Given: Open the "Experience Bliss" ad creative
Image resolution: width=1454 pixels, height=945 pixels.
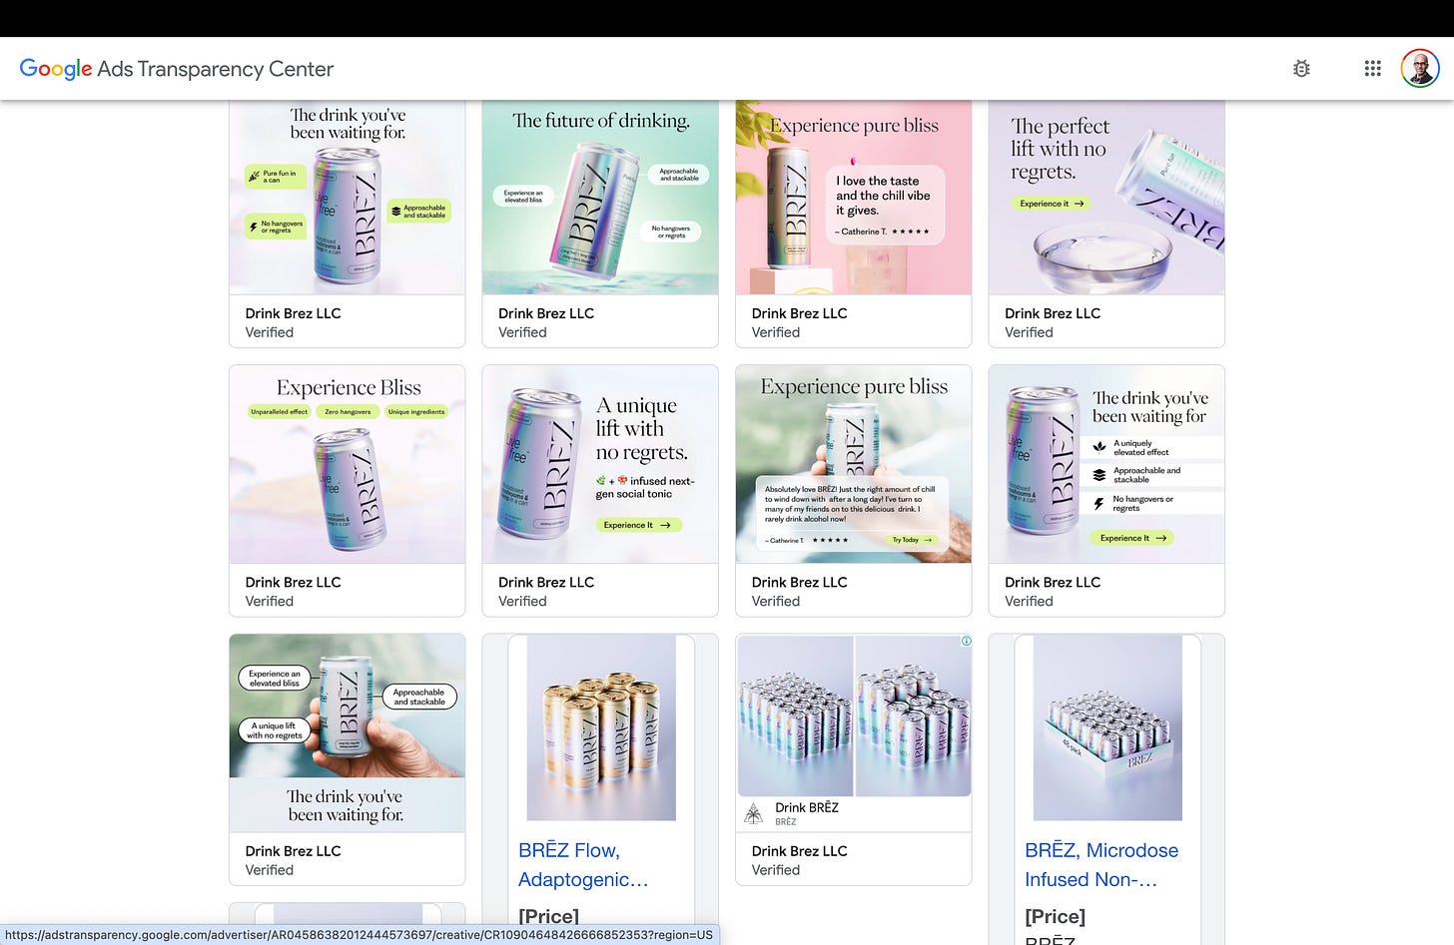Looking at the screenshot, I should click(348, 464).
